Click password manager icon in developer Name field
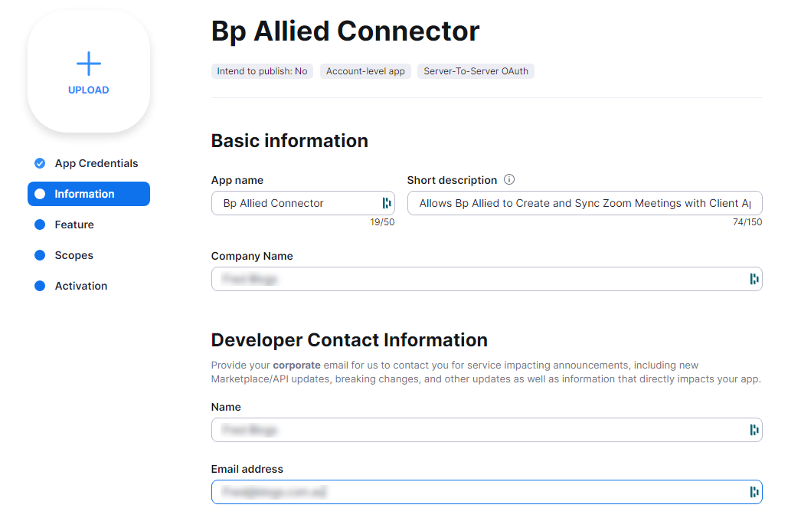The image size is (801, 518). (x=754, y=430)
